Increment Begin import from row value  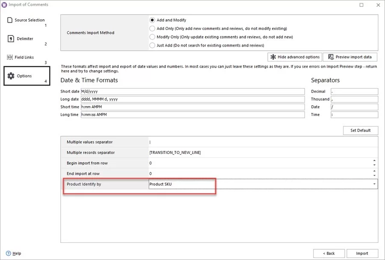375,161
